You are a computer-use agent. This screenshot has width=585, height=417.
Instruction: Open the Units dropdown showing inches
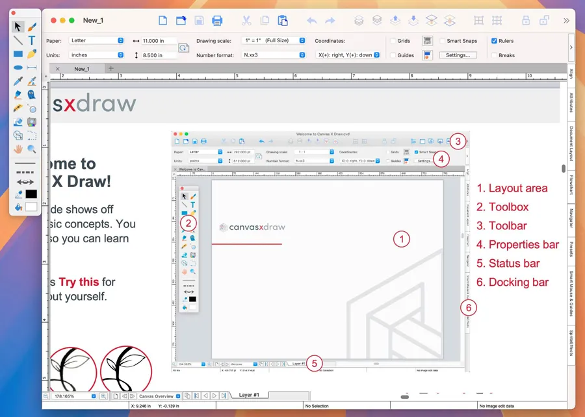point(96,55)
